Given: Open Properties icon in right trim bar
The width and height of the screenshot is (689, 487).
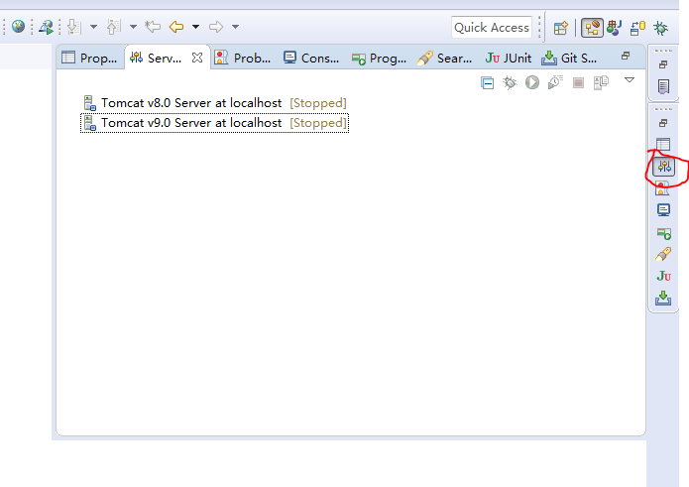Looking at the screenshot, I should click(663, 145).
